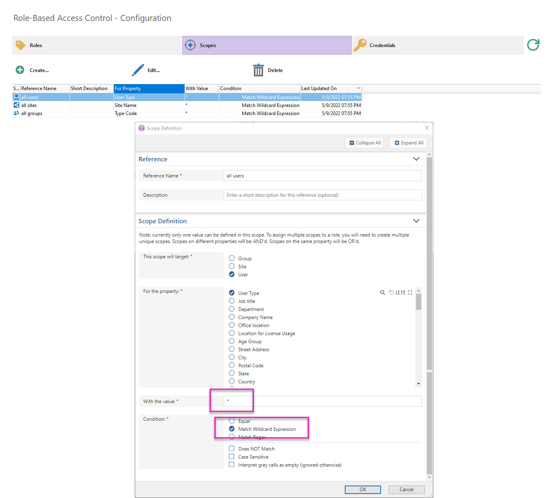This screenshot has width=554, height=498.
Task: Check the Does NOT Match option
Action: (232, 448)
